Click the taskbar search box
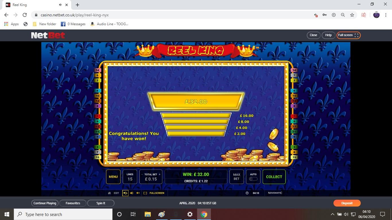 63,214
